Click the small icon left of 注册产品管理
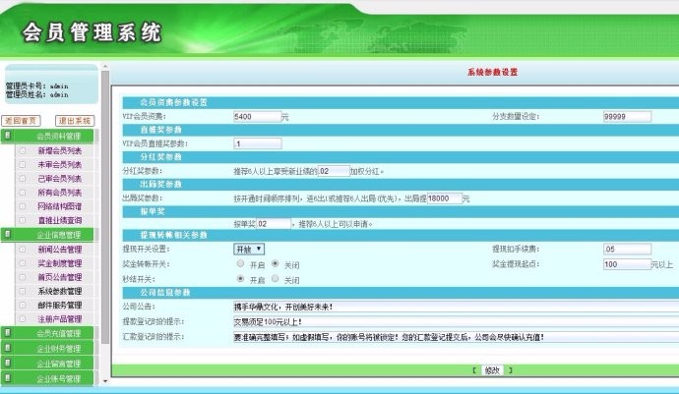679x394 pixels. (22, 318)
